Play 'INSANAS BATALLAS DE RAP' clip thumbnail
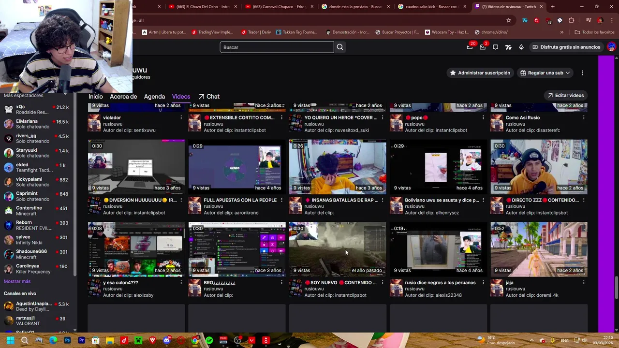 pos(338,167)
